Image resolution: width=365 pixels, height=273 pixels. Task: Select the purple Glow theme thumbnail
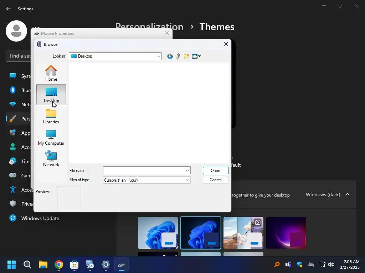pos(286,233)
